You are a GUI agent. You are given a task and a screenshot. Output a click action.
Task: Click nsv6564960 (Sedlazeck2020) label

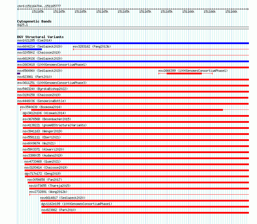pyautogui.click(x=40, y=71)
